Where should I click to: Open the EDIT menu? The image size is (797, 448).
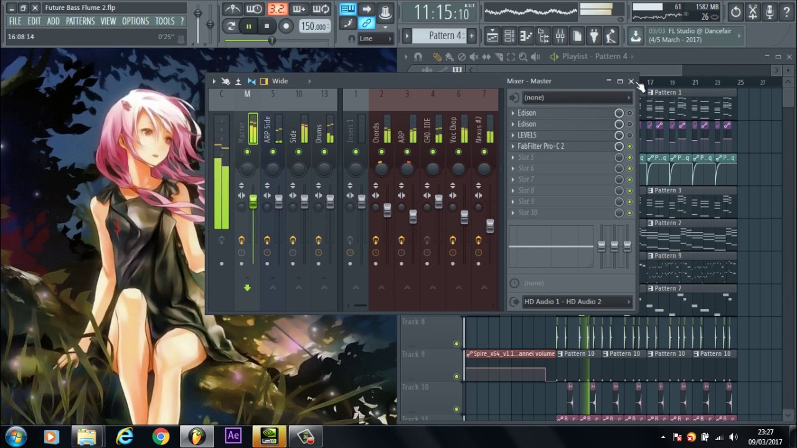pyautogui.click(x=34, y=21)
